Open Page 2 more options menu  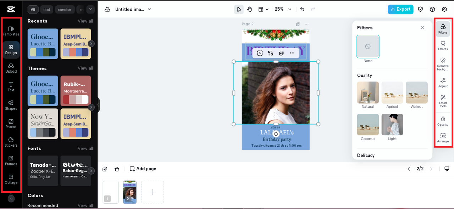(x=306, y=24)
